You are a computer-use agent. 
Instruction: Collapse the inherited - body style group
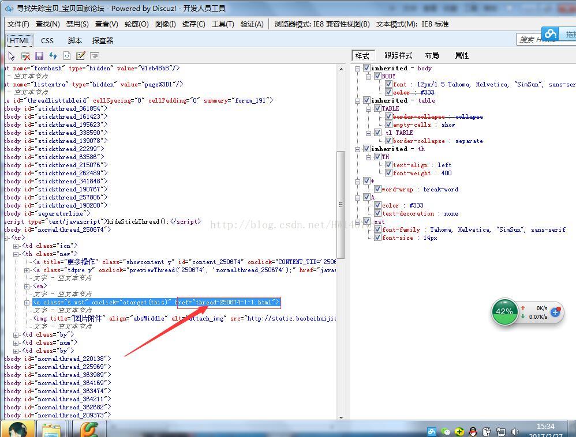click(x=357, y=68)
